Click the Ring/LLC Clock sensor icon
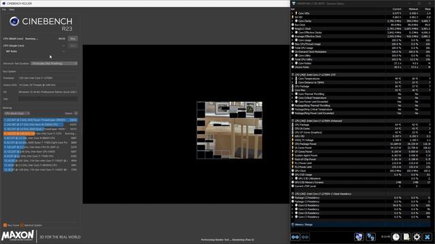 (293, 28)
